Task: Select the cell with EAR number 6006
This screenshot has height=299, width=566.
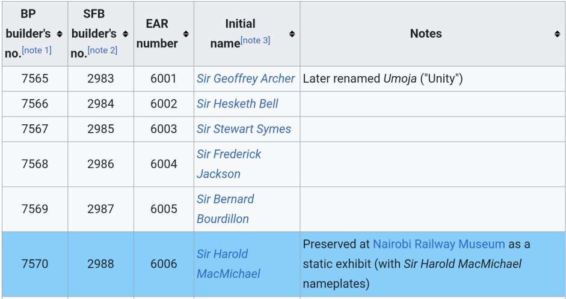Action: tap(164, 264)
